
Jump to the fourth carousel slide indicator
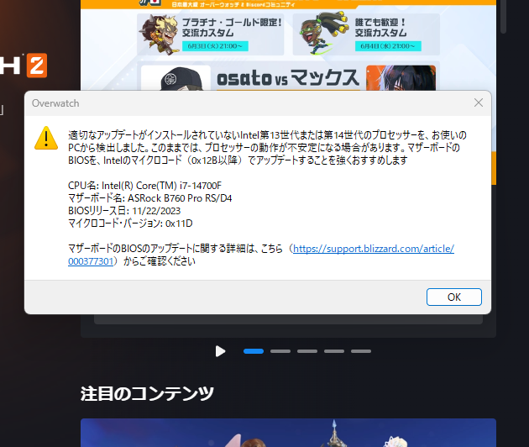pyautogui.click(x=334, y=351)
